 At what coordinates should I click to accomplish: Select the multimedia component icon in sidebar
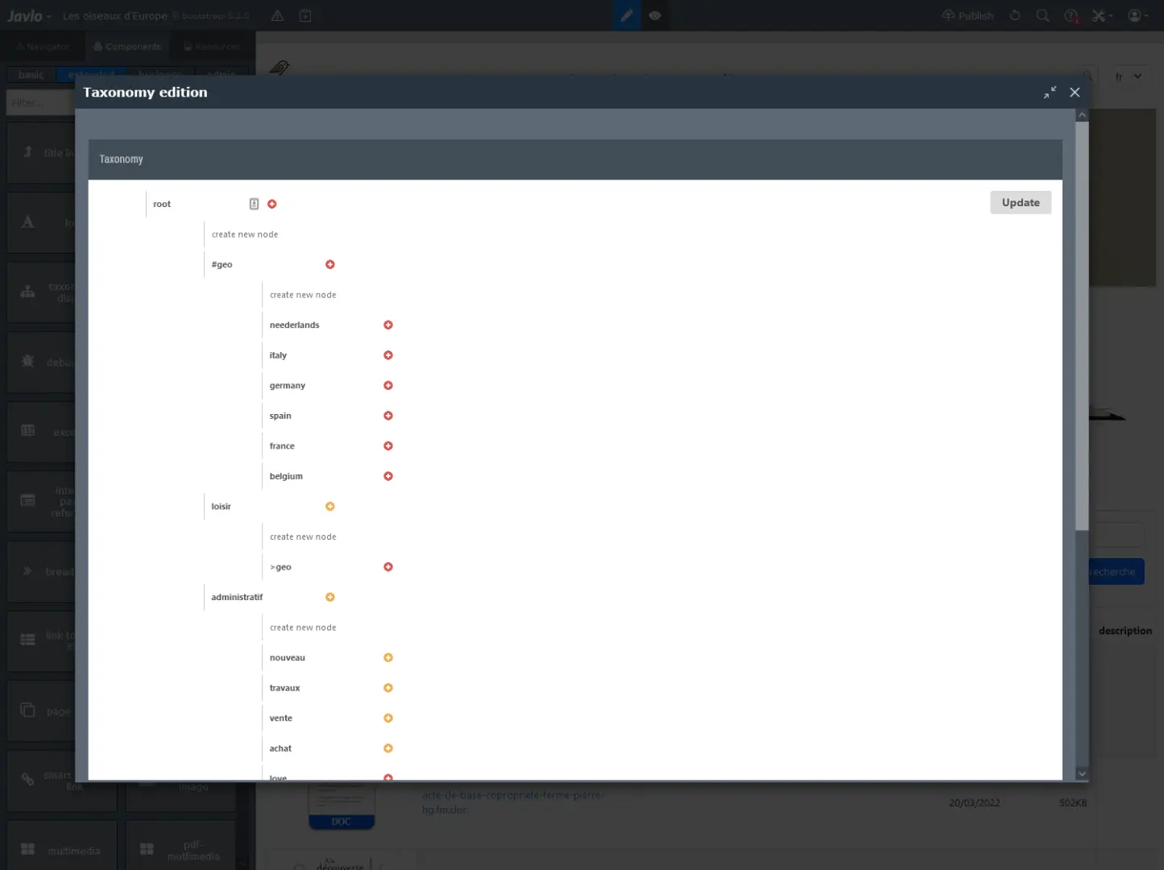(x=27, y=847)
